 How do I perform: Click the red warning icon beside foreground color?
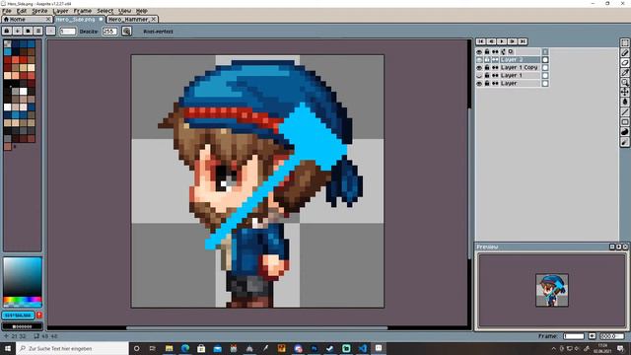39,316
